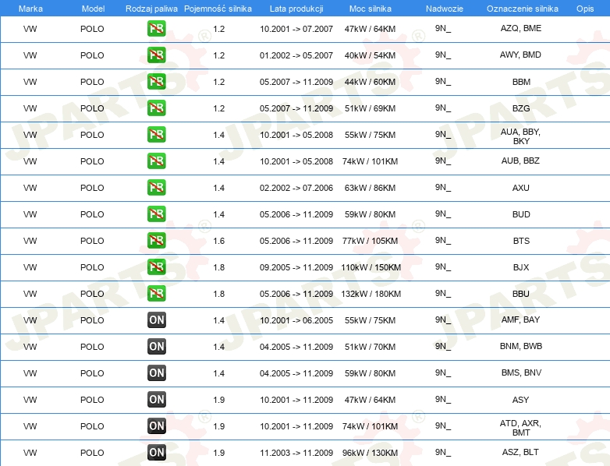The image size is (610, 466).
Task: Select engine code AUA, BBY, BKY
Action: (520, 136)
